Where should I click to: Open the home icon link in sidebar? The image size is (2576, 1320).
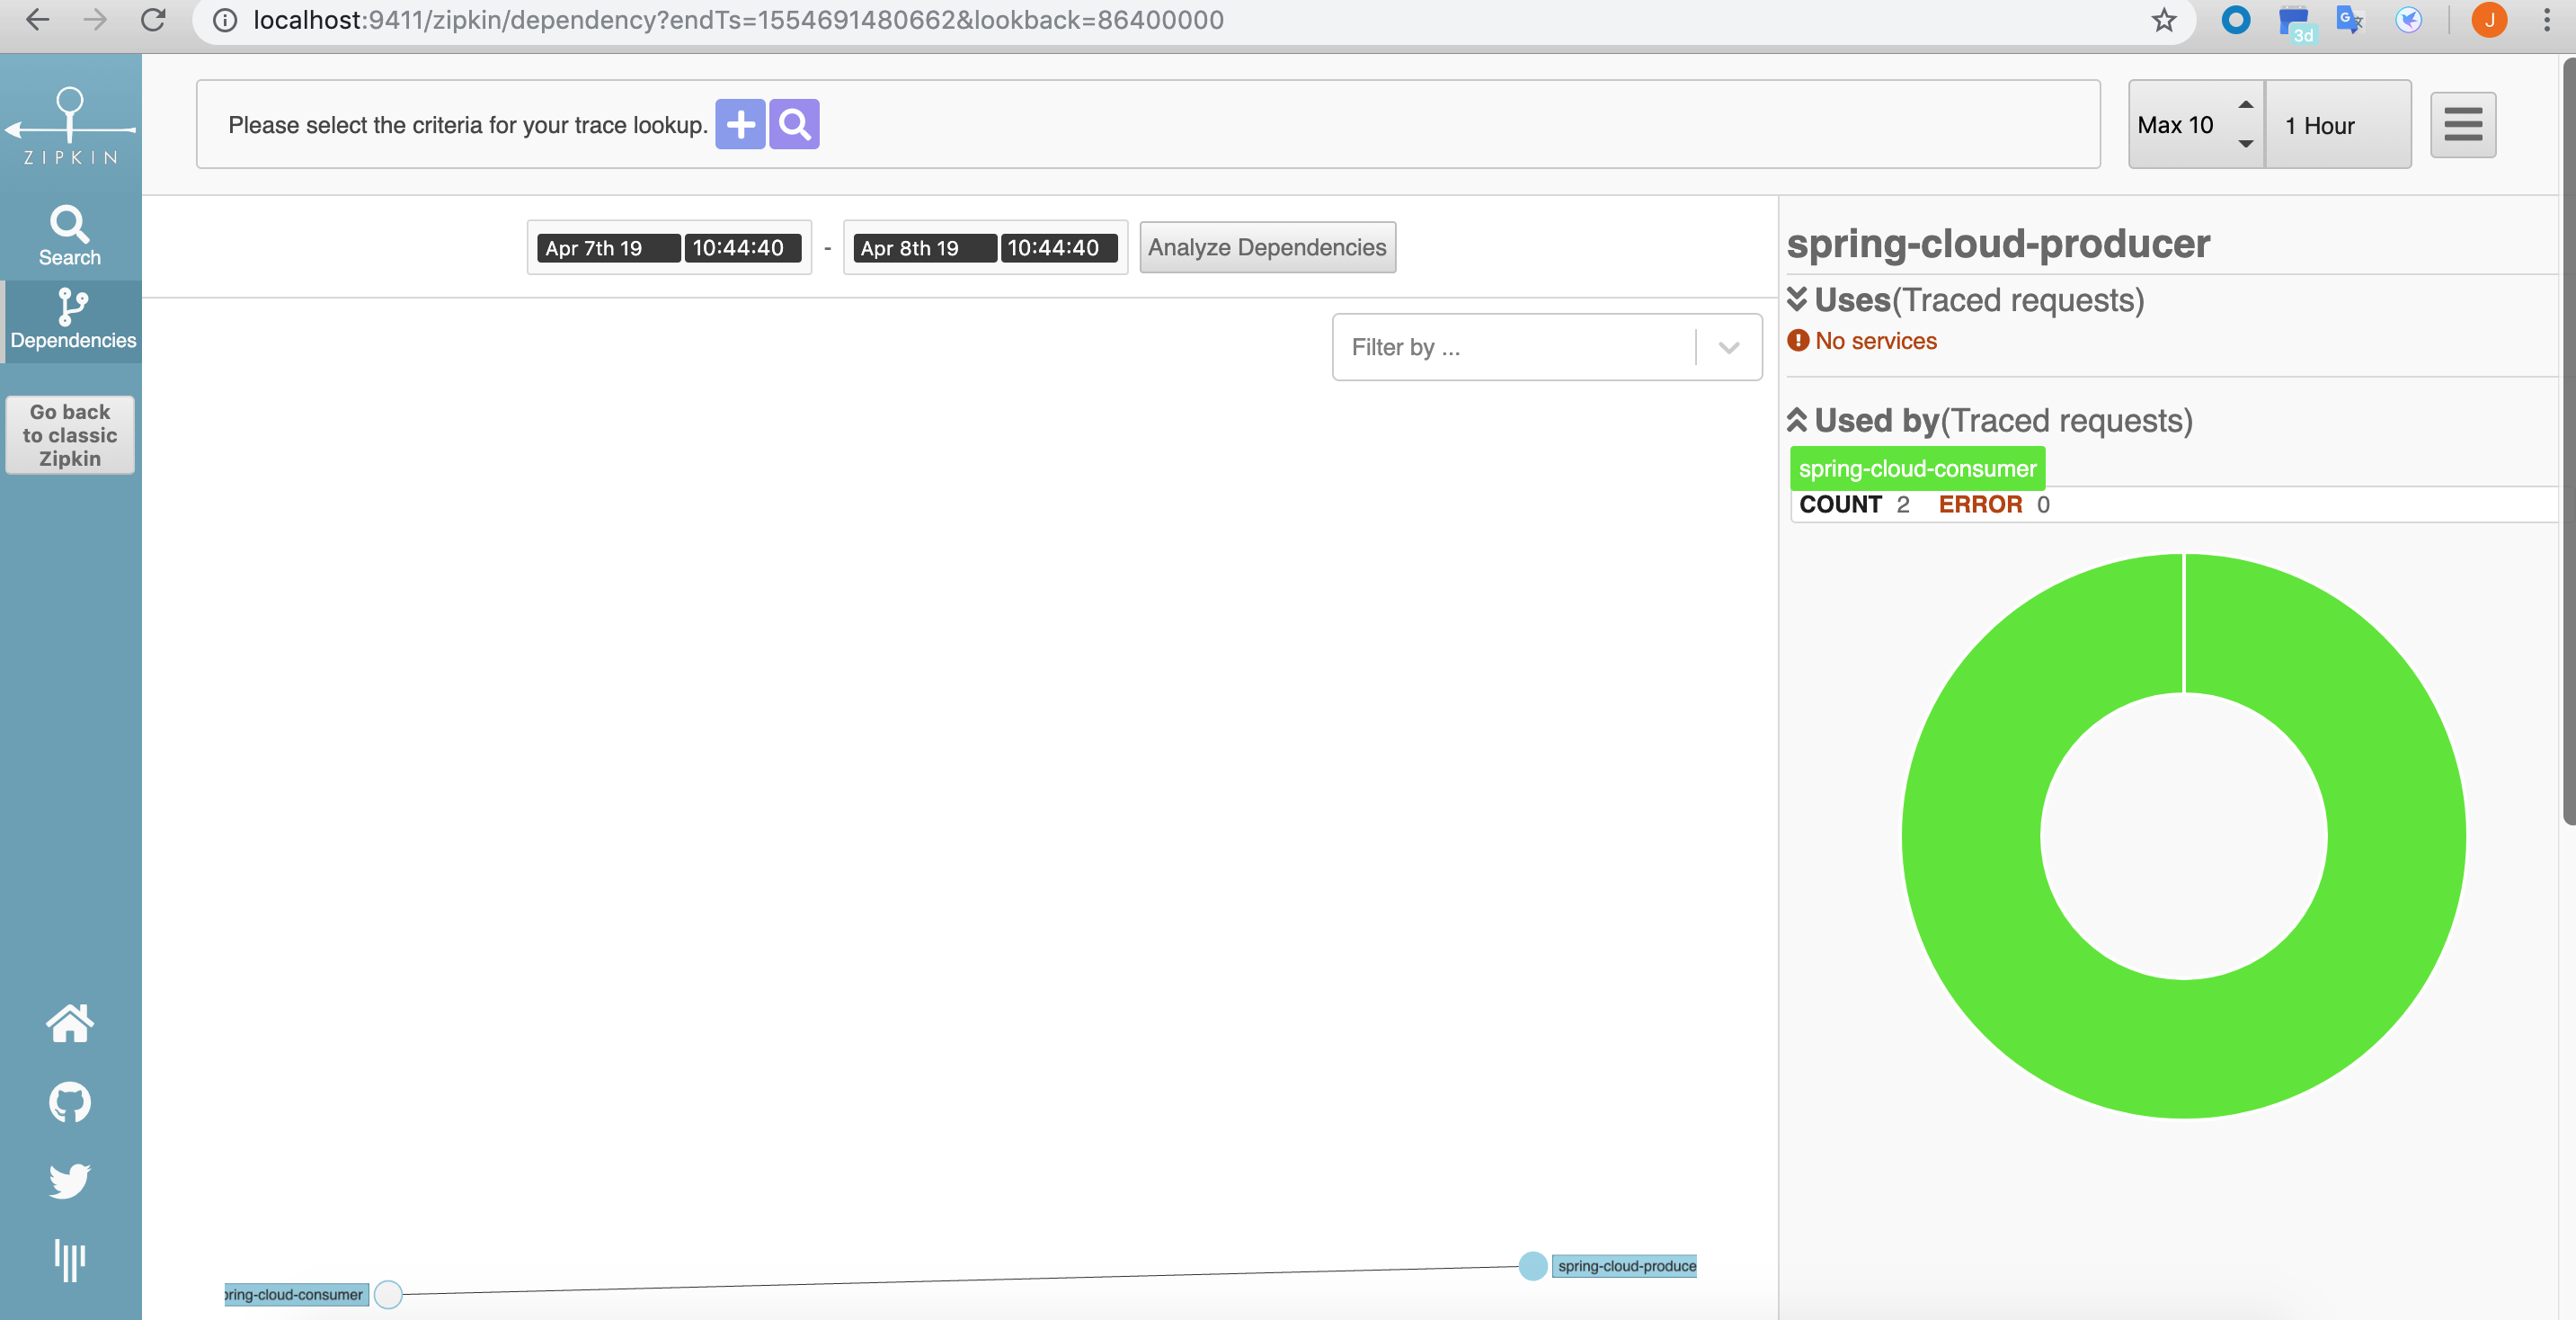pyautogui.click(x=70, y=1024)
